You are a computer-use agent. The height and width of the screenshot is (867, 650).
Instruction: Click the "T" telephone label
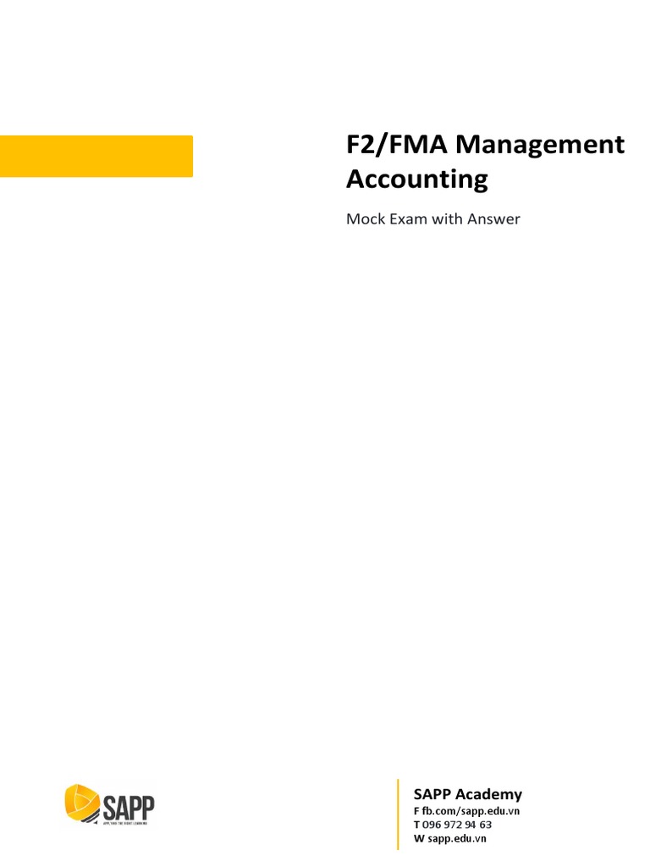pos(416,825)
